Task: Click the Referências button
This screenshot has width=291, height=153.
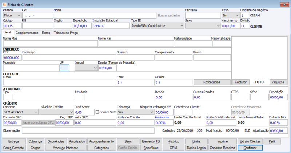Action: (212, 82)
